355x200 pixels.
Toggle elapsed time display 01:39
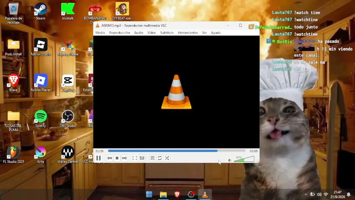click(99, 151)
